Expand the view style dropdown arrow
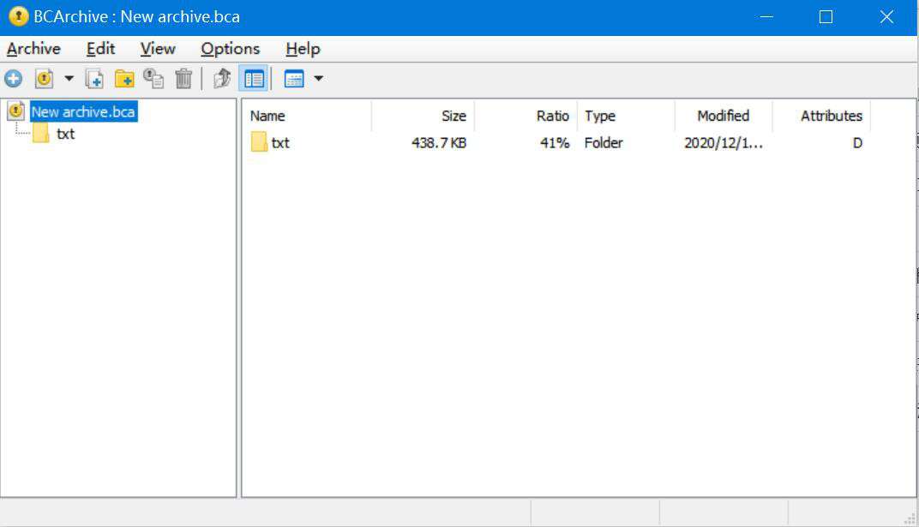The width and height of the screenshot is (919, 527). (x=319, y=79)
